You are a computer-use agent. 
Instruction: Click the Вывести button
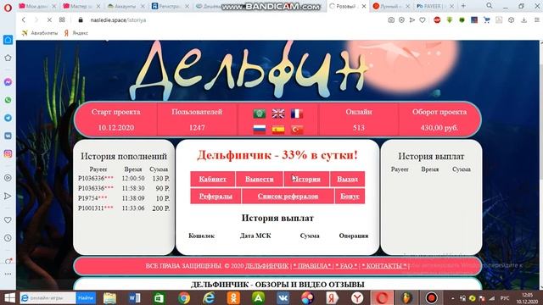coord(260,179)
